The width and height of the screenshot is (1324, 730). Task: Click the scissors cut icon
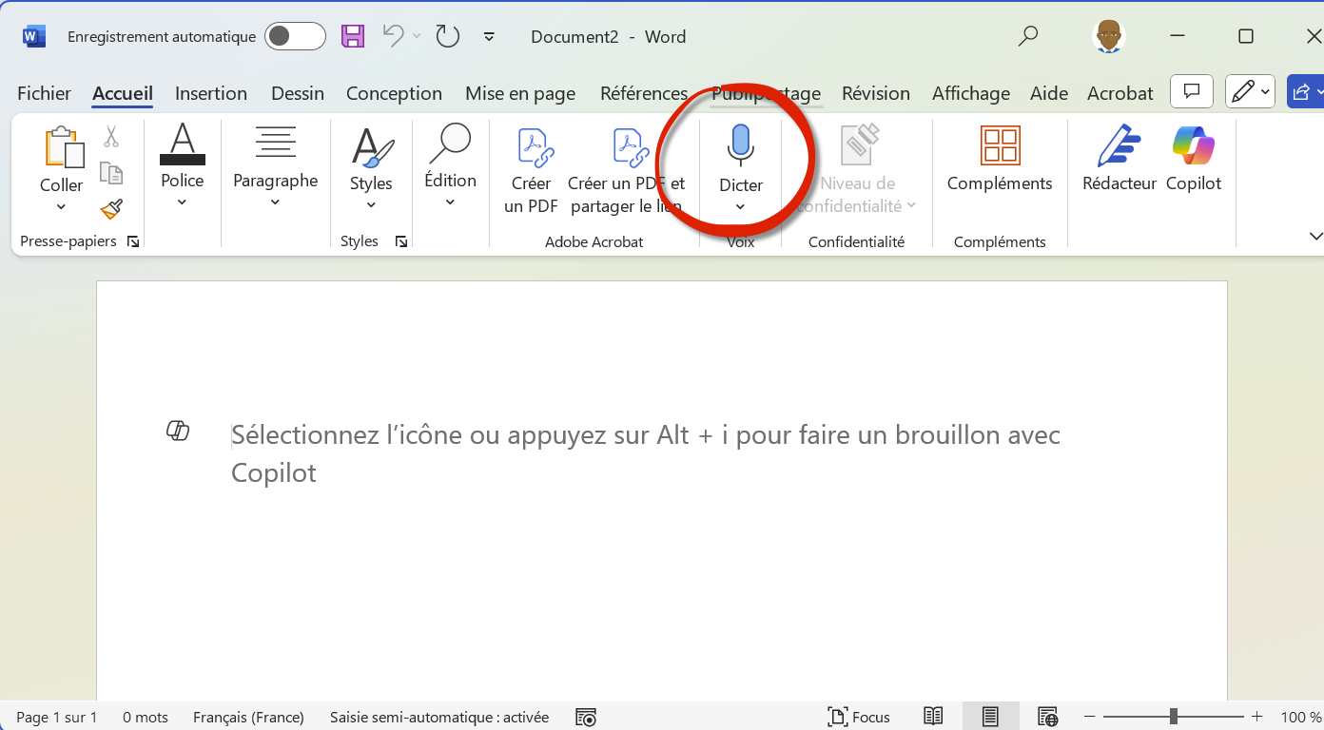(111, 137)
